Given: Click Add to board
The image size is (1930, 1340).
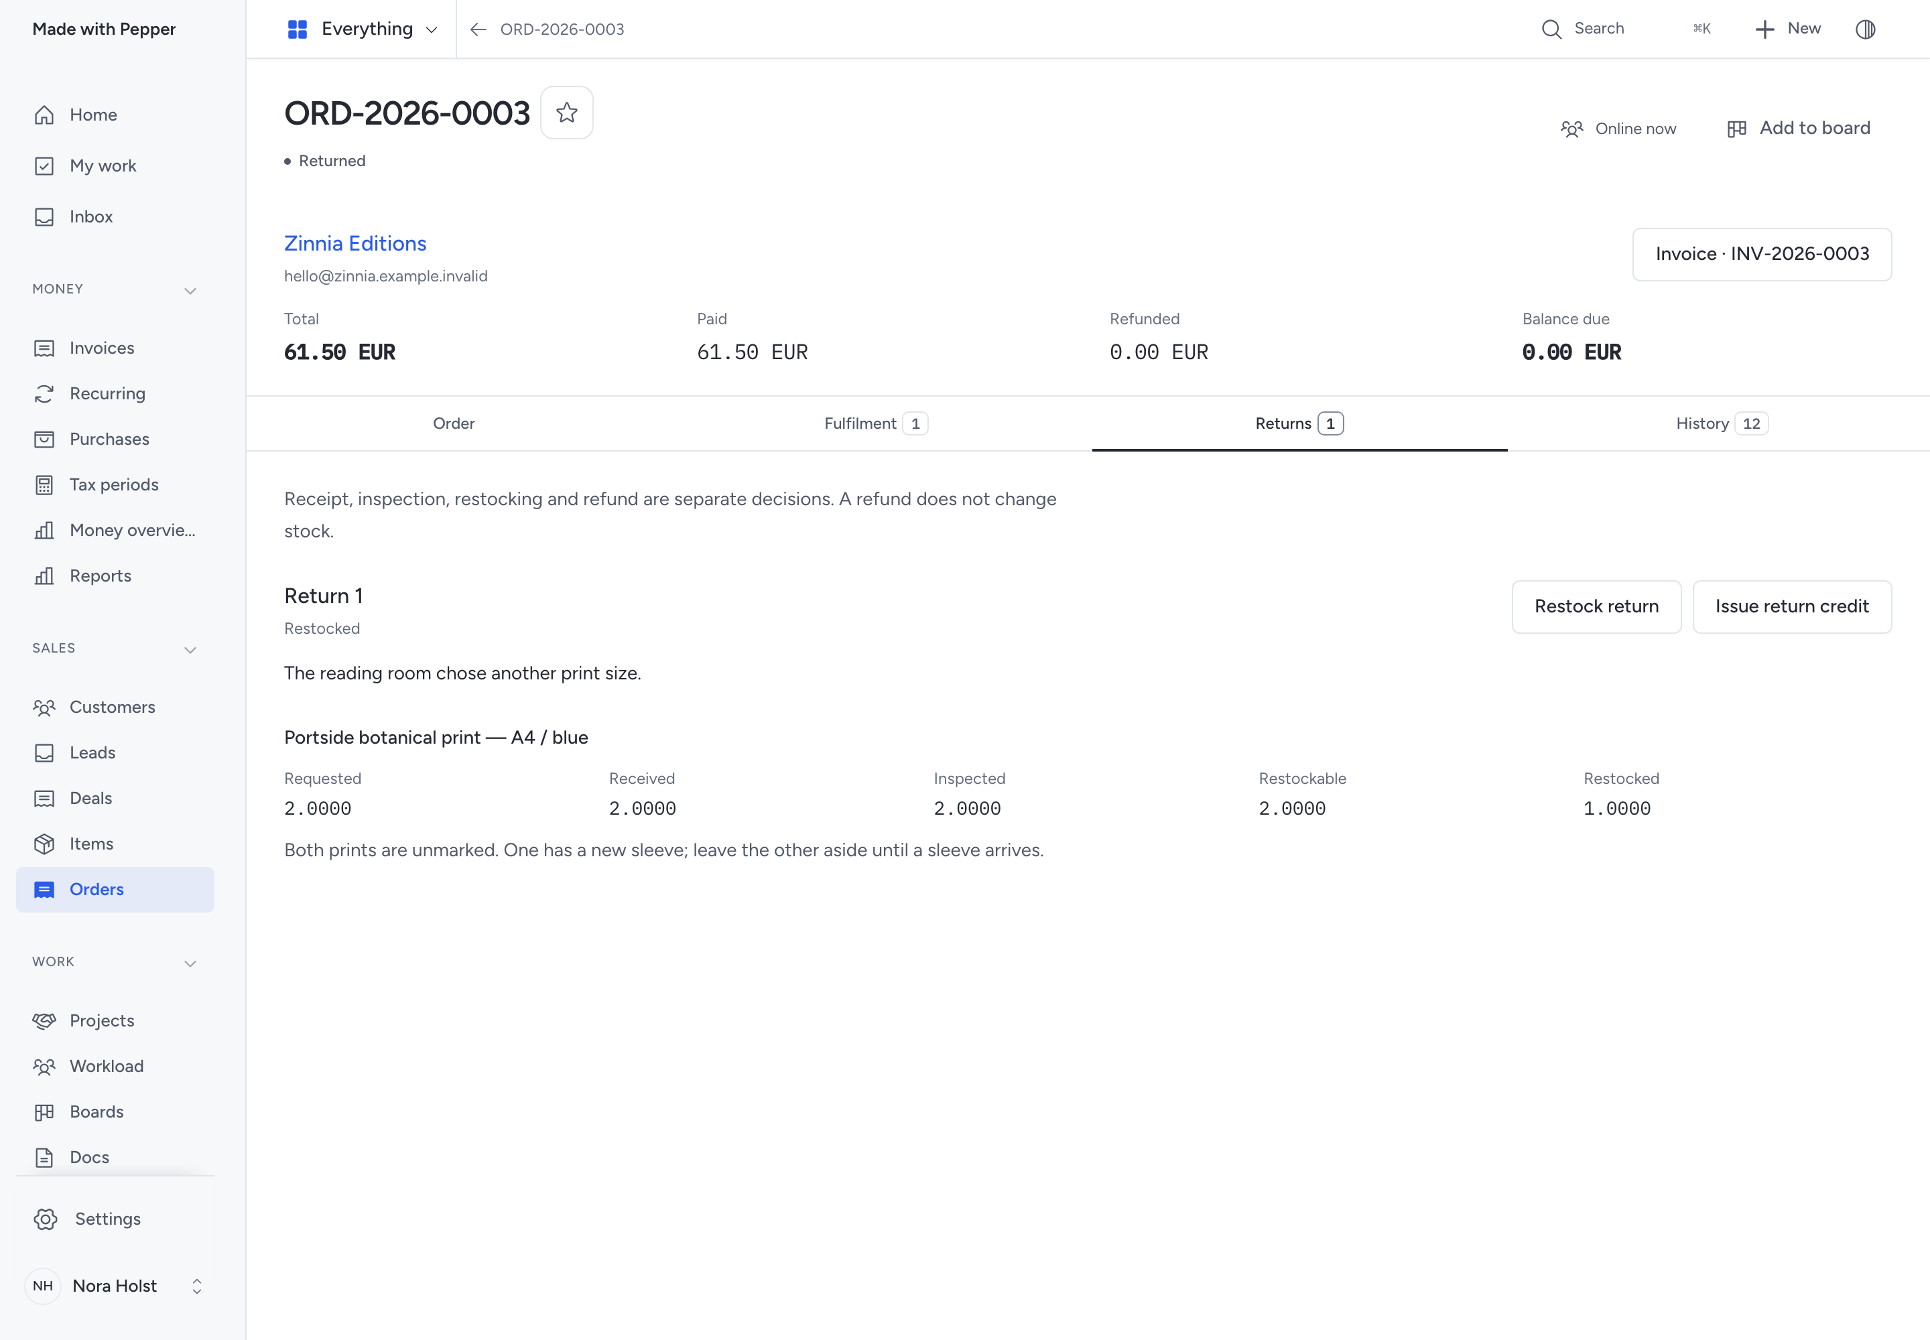Looking at the screenshot, I should 1798,129.
